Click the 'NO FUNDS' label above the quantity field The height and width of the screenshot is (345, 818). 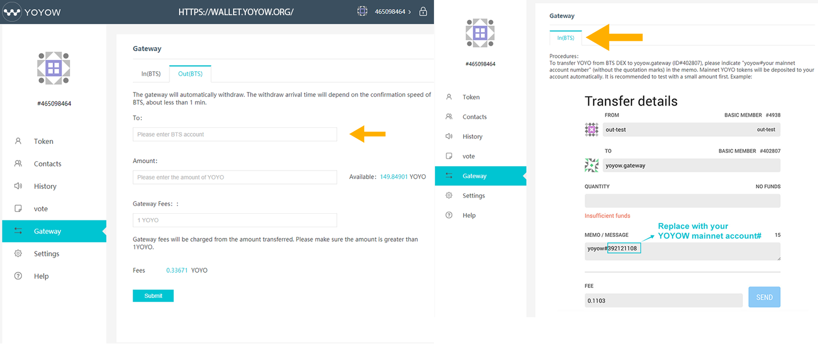tap(768, 186)
